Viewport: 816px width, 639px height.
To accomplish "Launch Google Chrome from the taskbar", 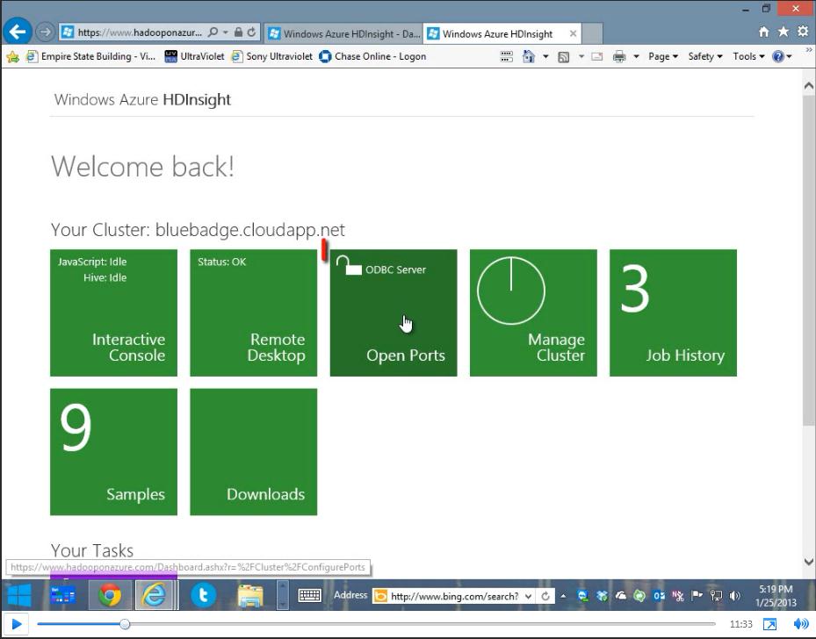I will tap(110, 596).
